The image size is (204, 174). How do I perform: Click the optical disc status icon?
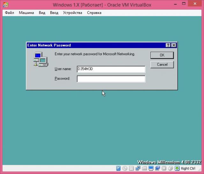[x=125, y=168]
